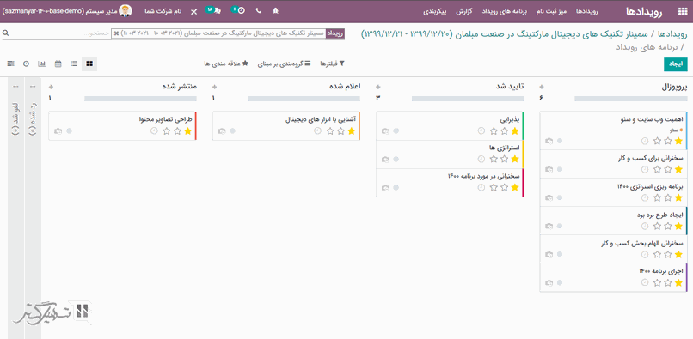Open the رویدادها top menu item
Screen dimensions: 693x339
[x=587, y=11]
